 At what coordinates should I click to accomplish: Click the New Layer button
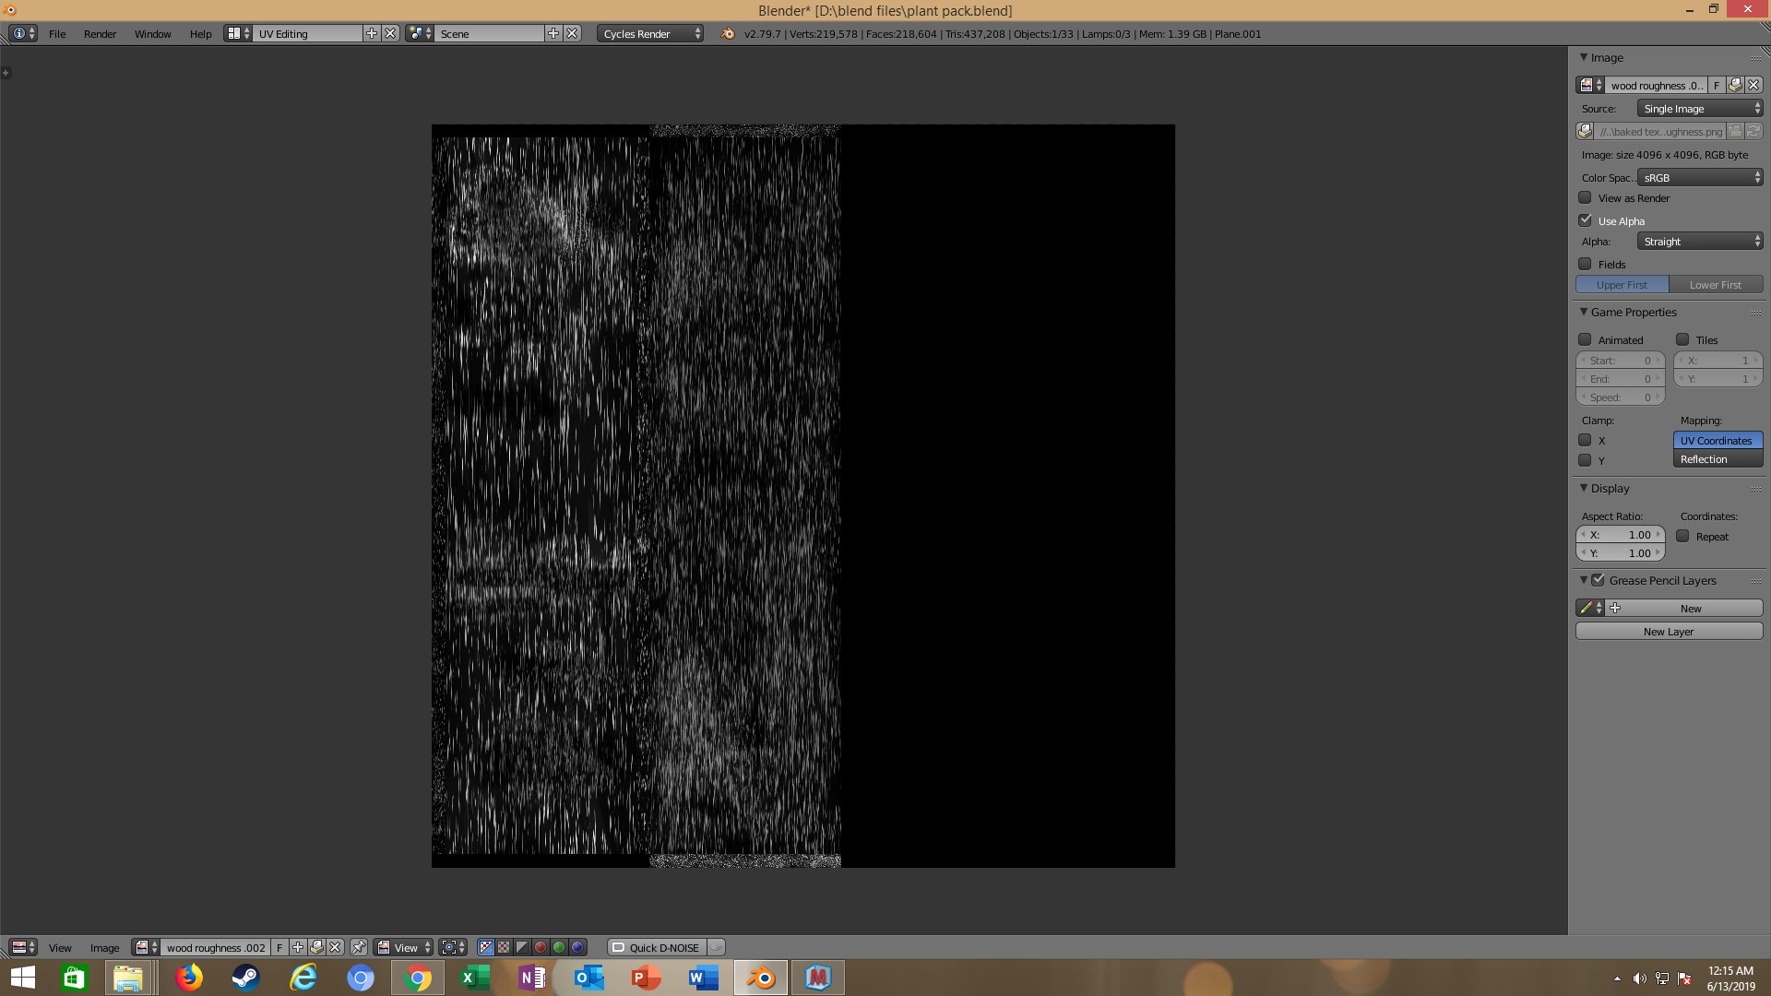pos(1668,632)
